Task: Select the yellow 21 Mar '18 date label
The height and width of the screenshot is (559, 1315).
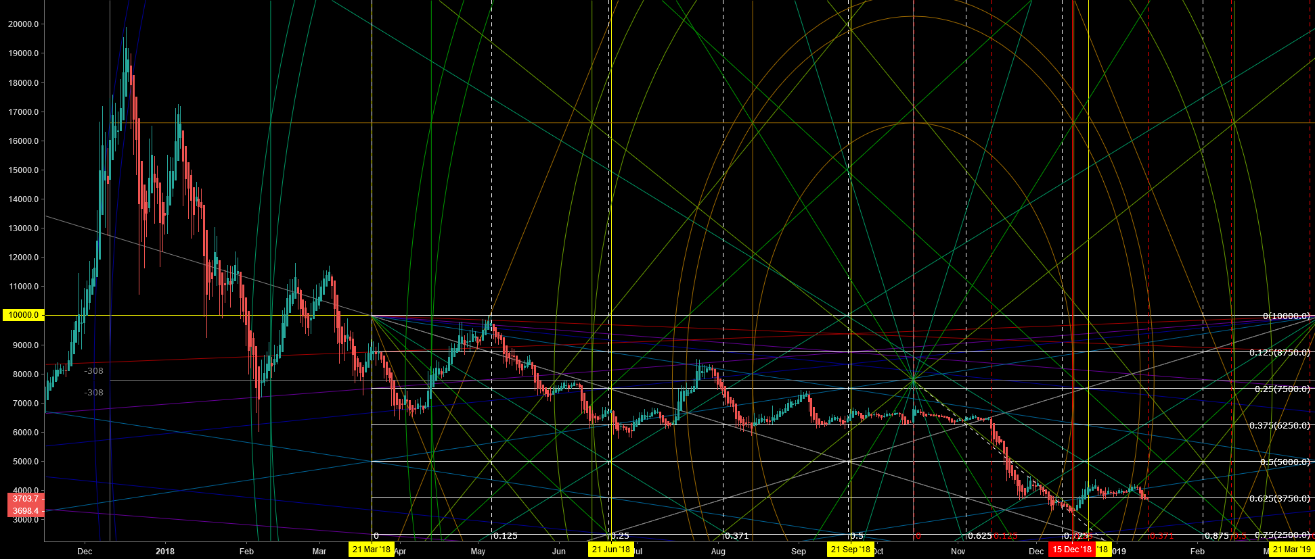Action: pyautogui.click(x=372, y=550)
